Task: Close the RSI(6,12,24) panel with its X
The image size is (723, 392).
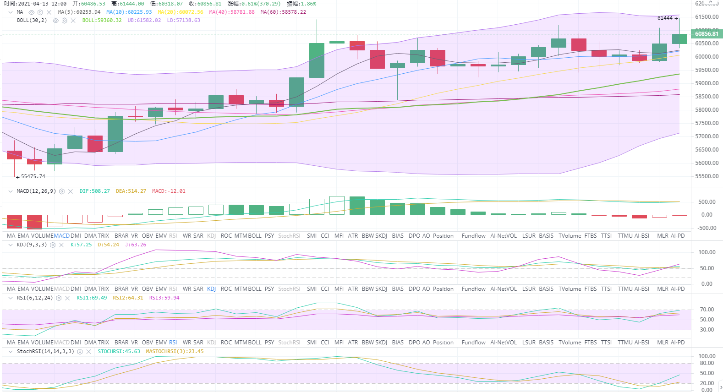Action: pyautogui.click(x=67, y=298)
